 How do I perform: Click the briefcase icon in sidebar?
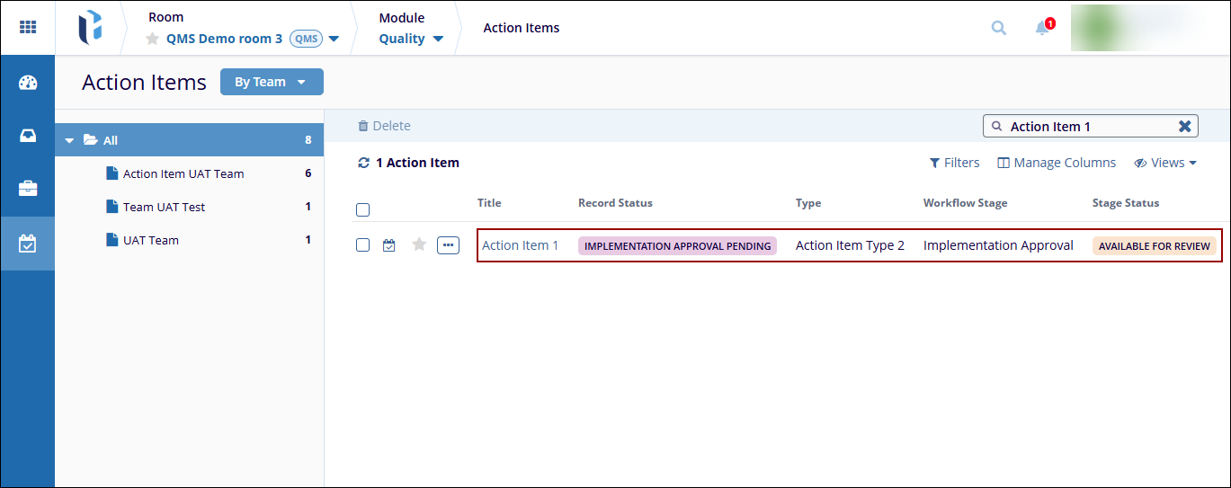(28, 189)
